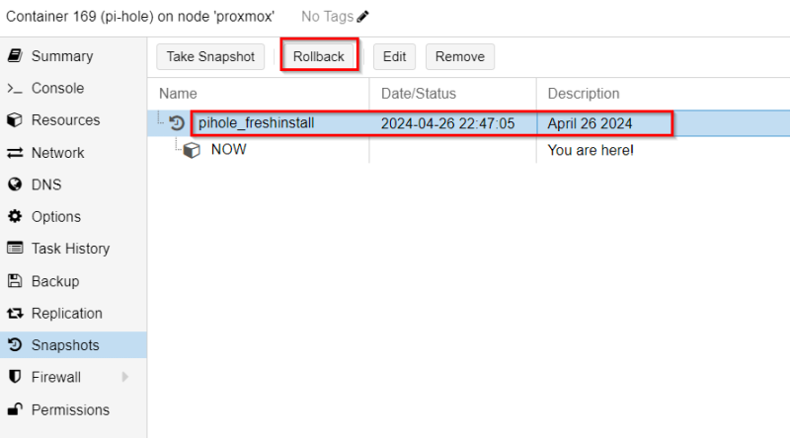Select the pihole_freshinstall snapshot row
This screenshot has height=438, width=790.
tap(256, 123)
